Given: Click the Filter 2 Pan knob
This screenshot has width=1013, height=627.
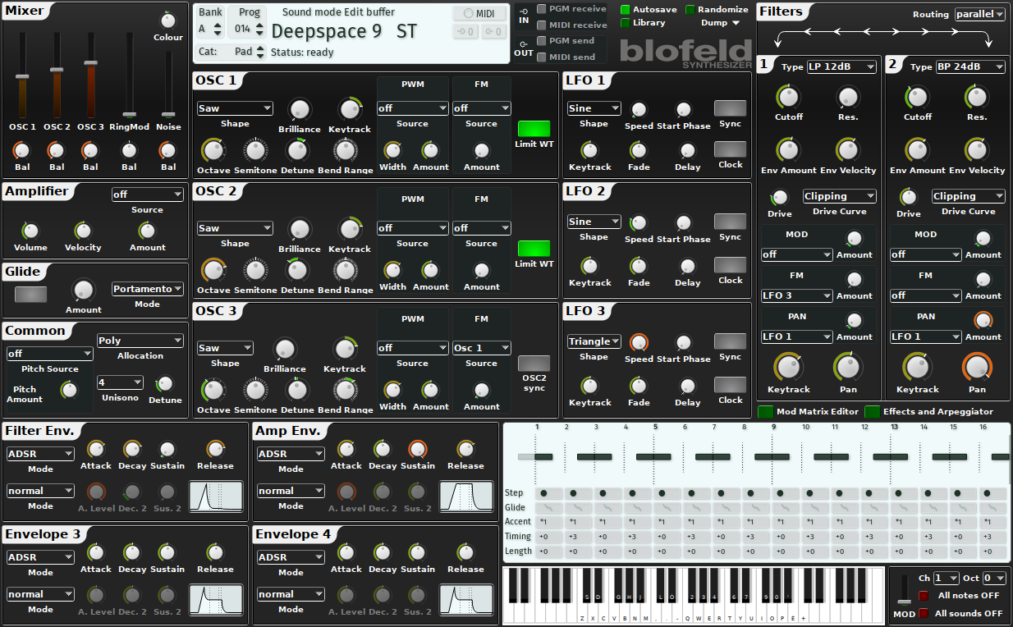Looking at the screenshot, I should (x=977, y=367).
